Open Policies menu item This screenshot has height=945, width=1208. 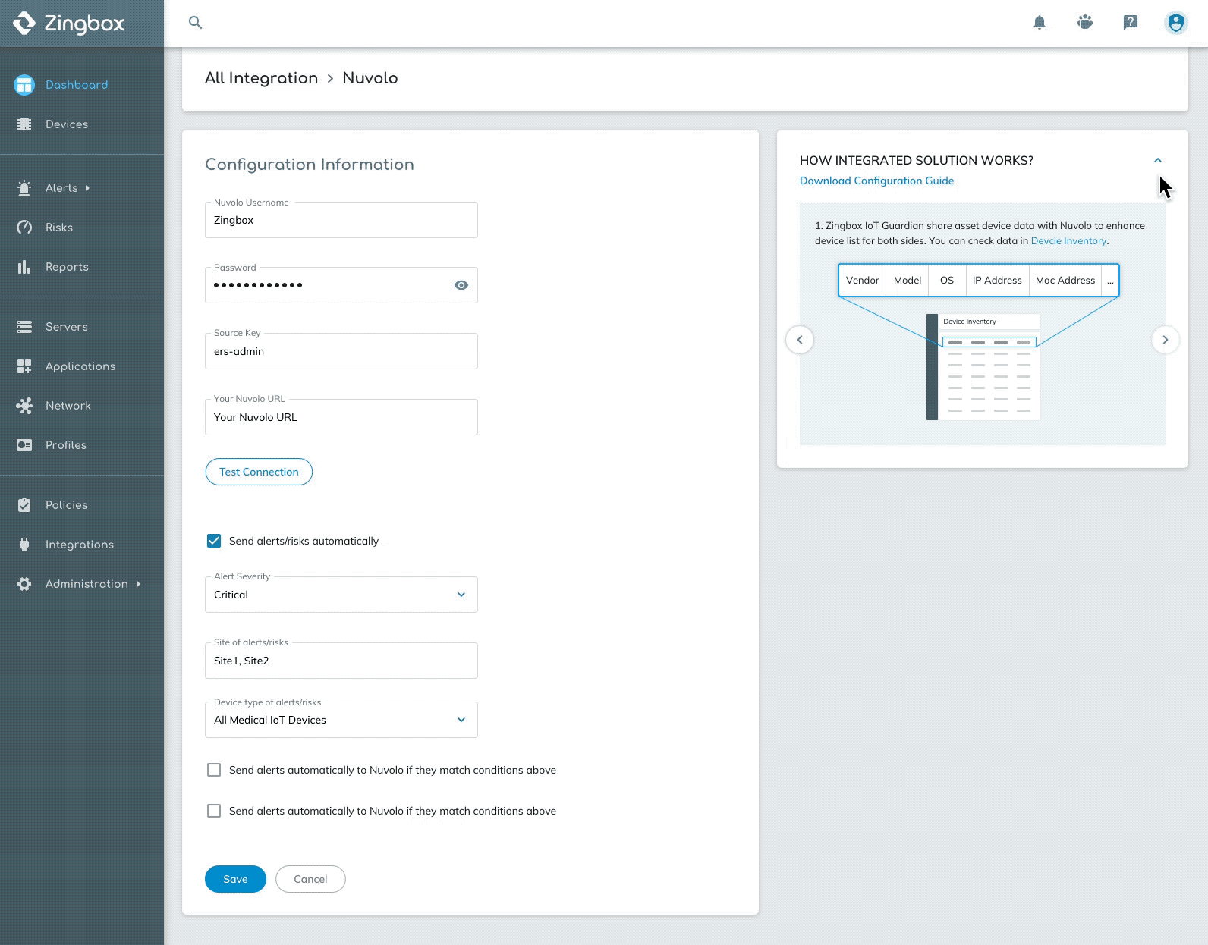pos(66,505)
